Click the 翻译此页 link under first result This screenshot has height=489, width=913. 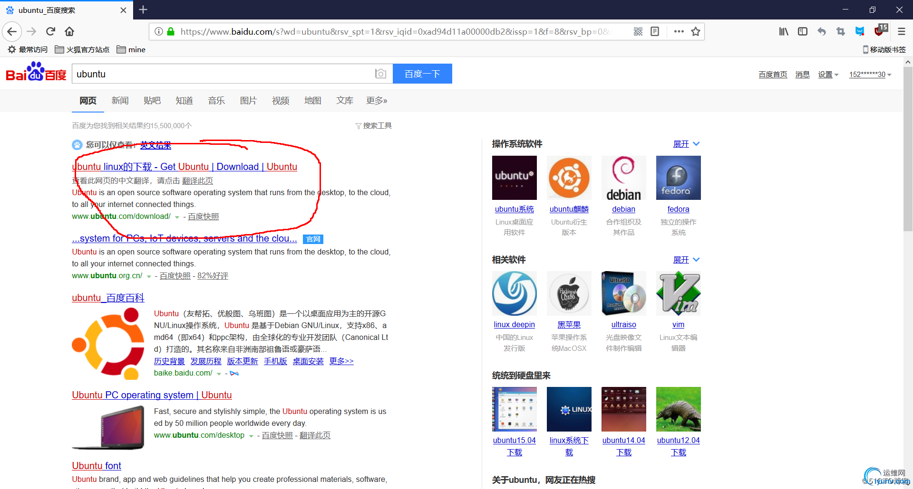197,181
